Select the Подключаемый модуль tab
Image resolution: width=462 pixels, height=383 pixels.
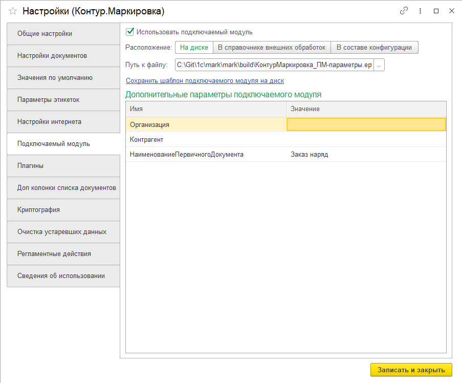63,143
